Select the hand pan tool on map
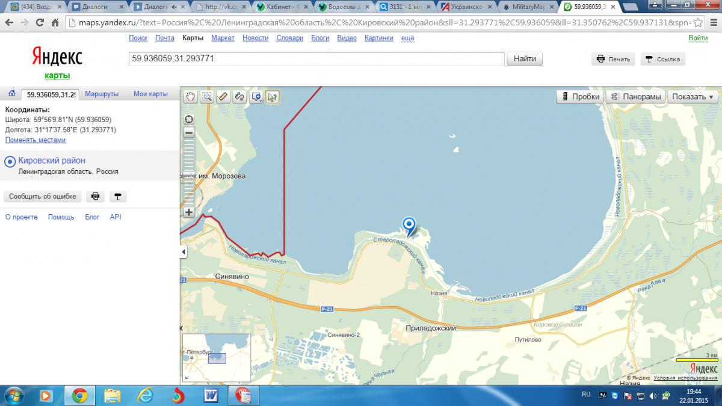 (x=191, y=97)
